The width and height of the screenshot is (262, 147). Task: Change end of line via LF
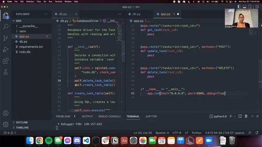pos(187,133)
